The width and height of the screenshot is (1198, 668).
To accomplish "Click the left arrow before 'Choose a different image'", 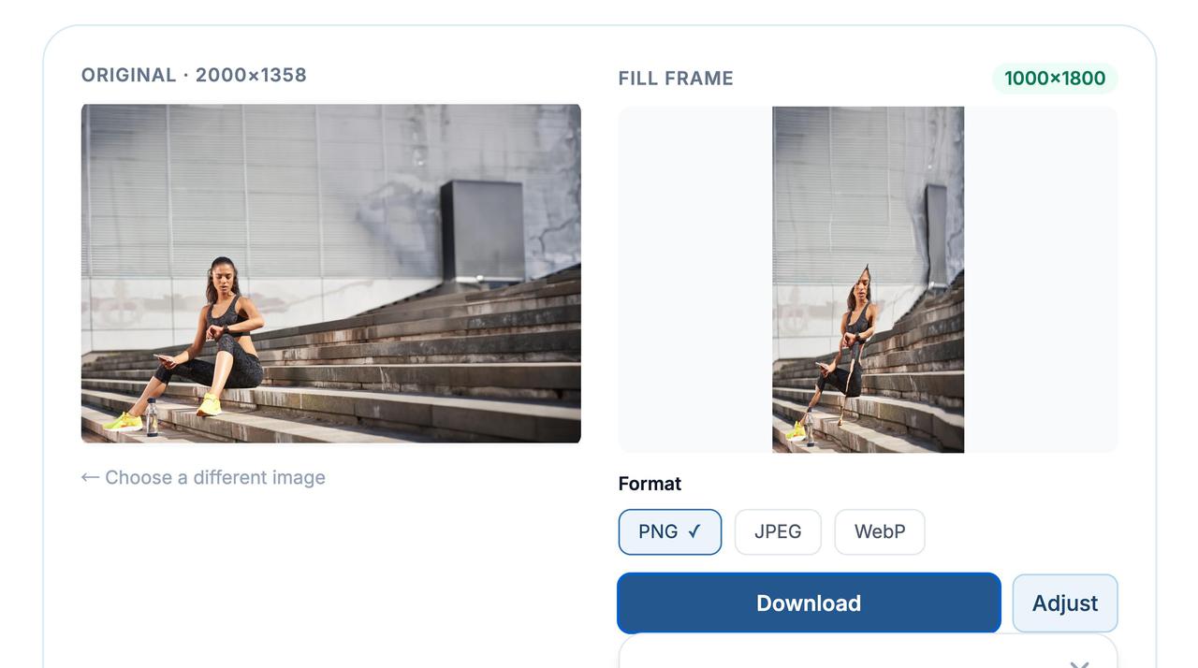I will coord(90,477).
